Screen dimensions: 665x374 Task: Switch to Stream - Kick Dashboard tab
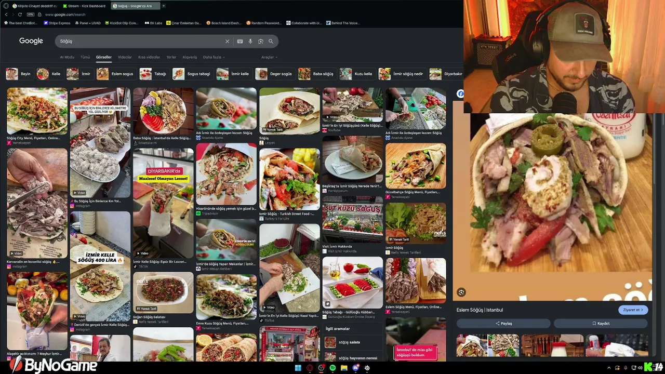coord(85,6)
